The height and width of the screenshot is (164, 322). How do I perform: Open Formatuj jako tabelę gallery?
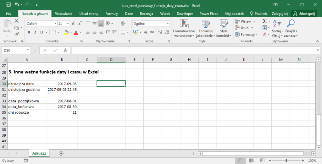205,29
